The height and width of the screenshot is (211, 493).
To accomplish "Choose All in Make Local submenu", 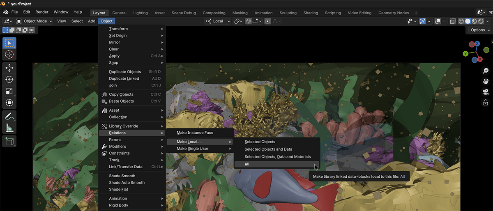I will [x=276, y=164].
